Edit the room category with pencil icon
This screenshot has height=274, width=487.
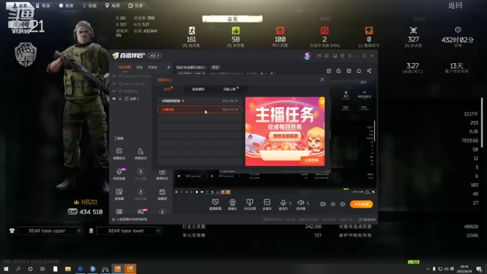(203, 74)
